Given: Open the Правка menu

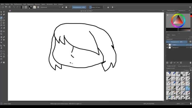Looking at the screenshot, I should click(7, 4).
